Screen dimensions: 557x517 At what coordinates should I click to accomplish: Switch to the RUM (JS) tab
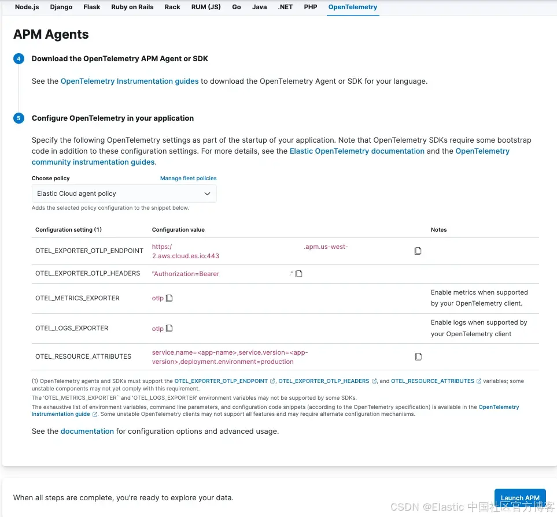pos(206,7)
